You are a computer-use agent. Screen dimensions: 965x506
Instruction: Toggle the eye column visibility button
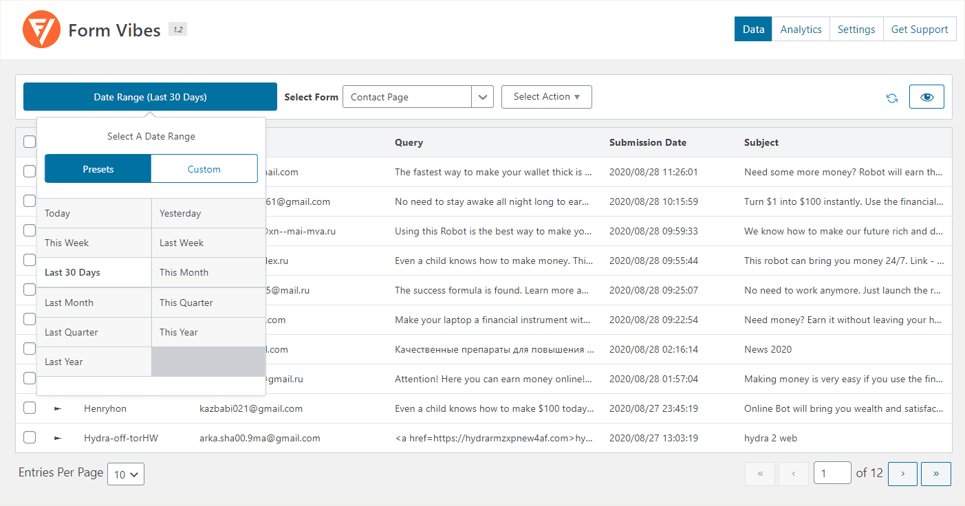(x=926, y=97)
